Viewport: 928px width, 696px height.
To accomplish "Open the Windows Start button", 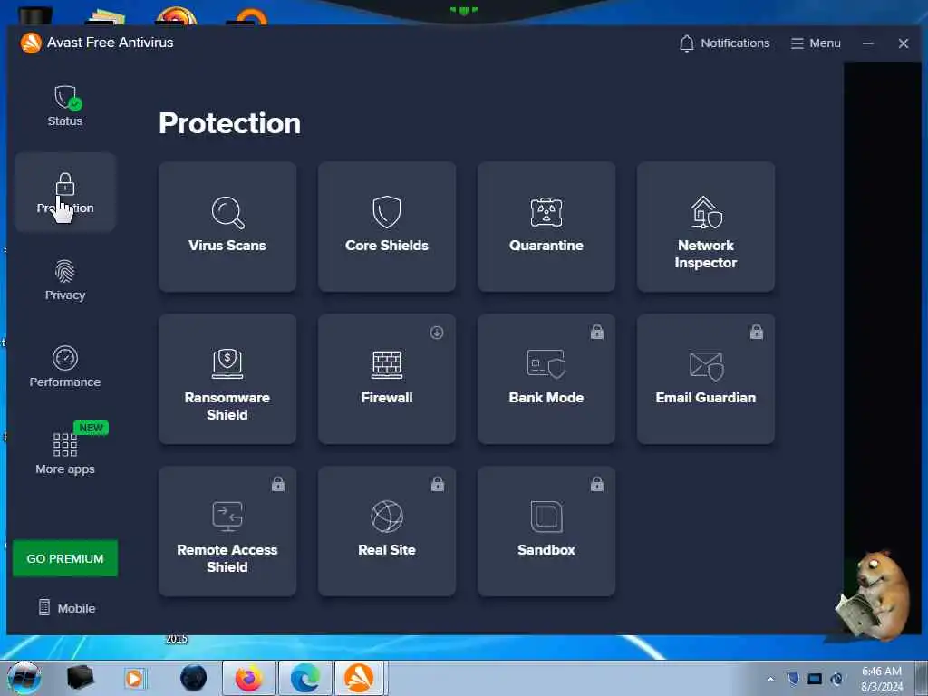I will (x=24, y=678).
